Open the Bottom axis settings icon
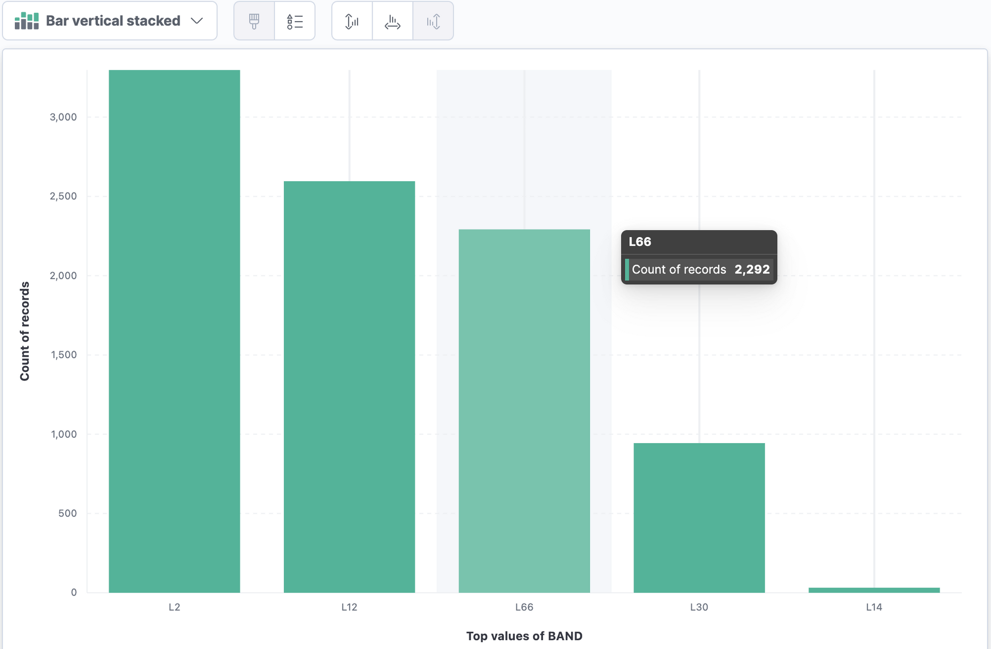 [392, 21]
